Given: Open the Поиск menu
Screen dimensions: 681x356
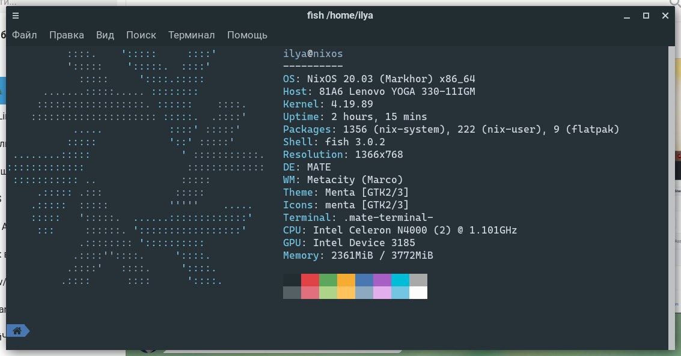Looking at the screenshot, I should [141, 35].
